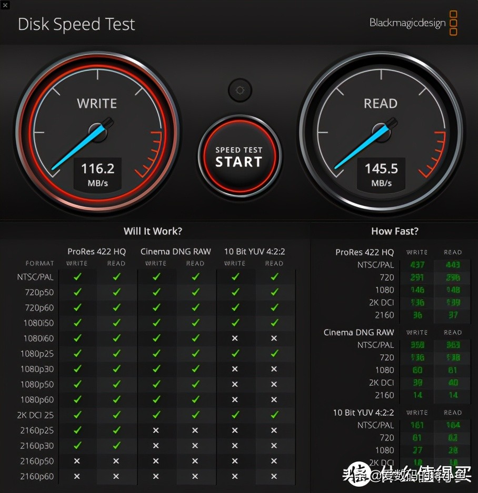Click the write speed 116.2 MB/s readout

tap(97, 174)
